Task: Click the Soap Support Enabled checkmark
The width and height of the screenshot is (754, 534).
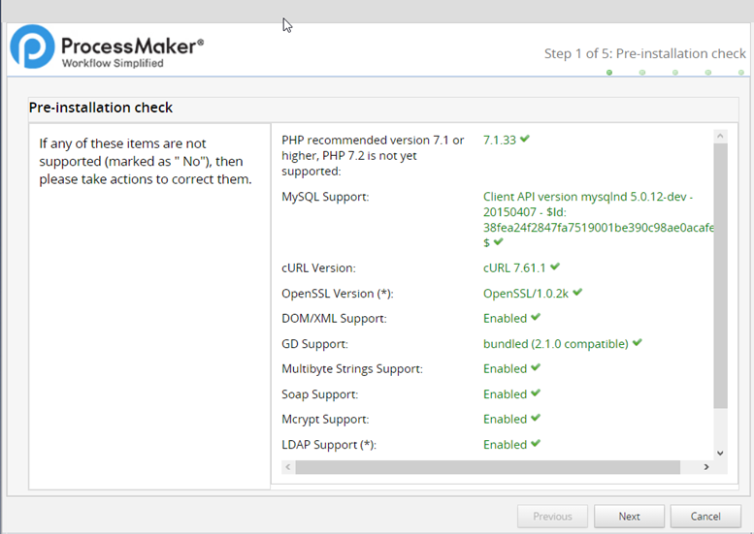Action: click(536, 393)
